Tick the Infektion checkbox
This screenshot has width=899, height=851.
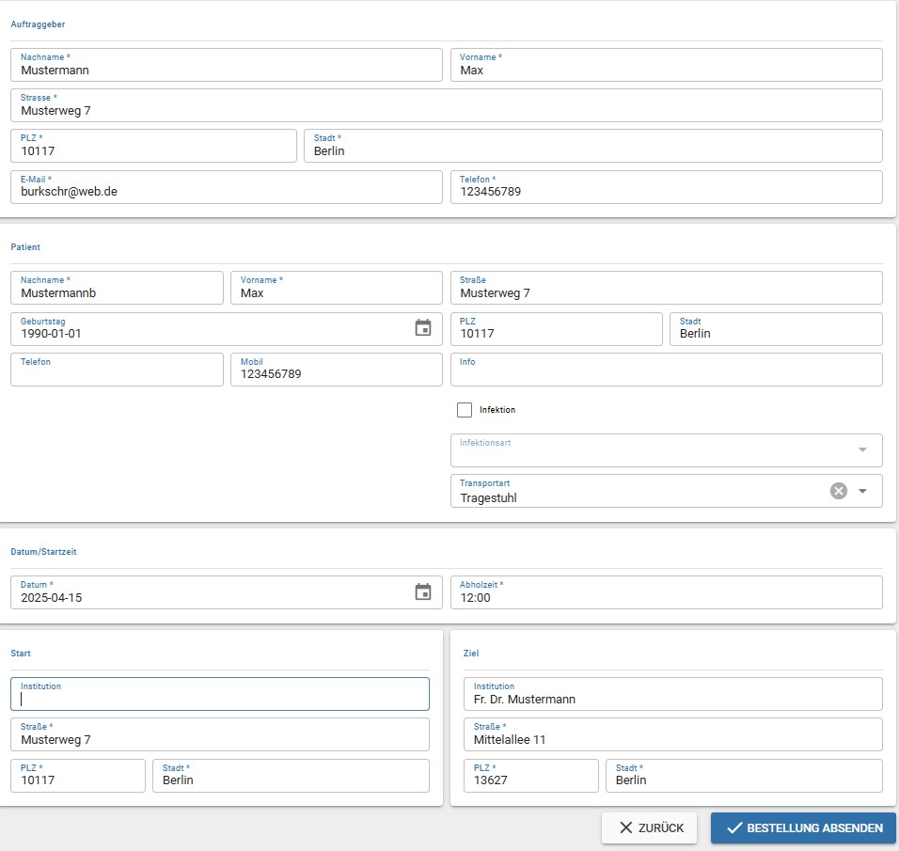465,409
